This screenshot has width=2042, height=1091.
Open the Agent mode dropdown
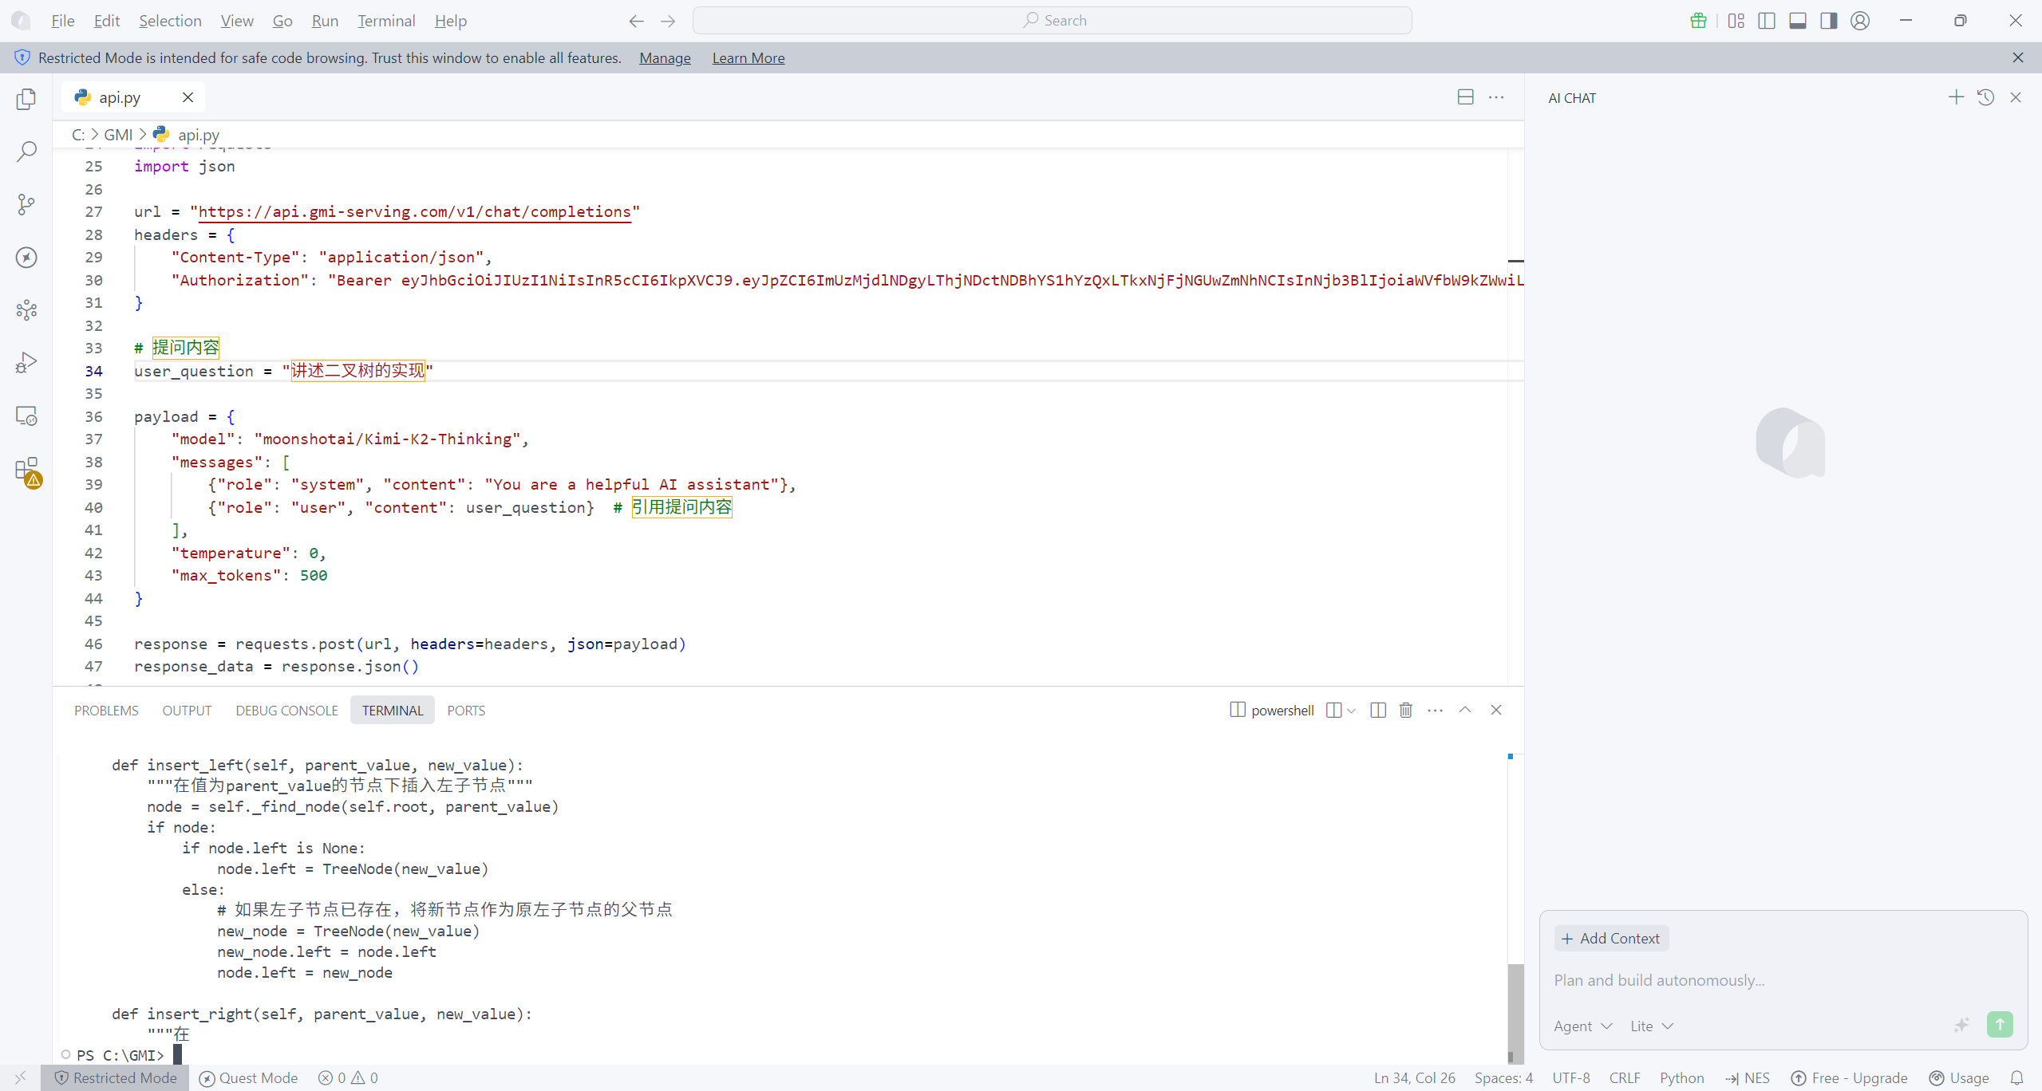(1582, 1026)
